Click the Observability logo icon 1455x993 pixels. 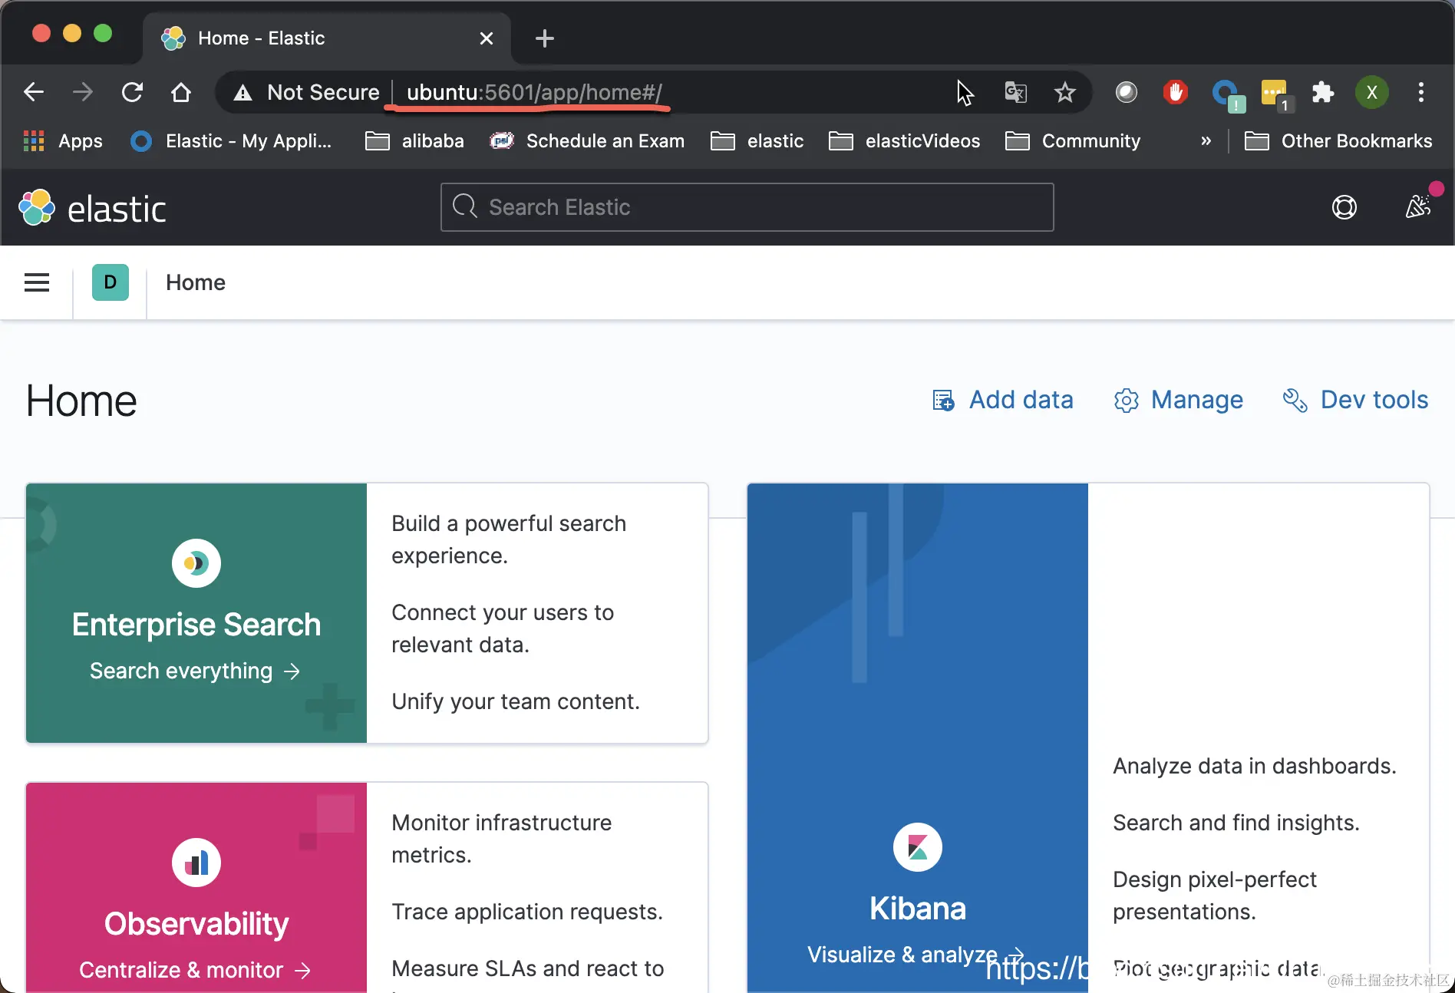196,863
